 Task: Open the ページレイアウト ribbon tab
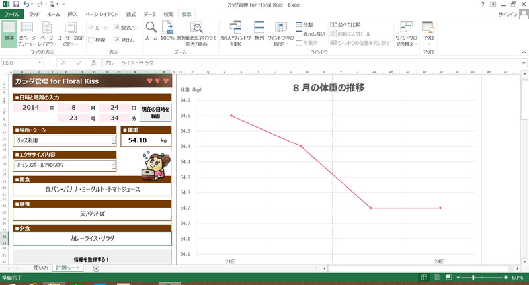tap(101, 14)
